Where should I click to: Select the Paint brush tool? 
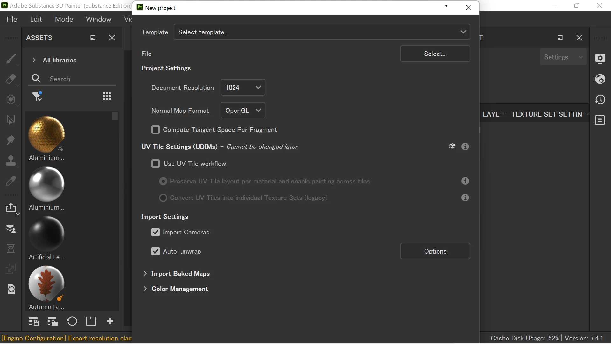pyautogui.click(x=11, y=59)
